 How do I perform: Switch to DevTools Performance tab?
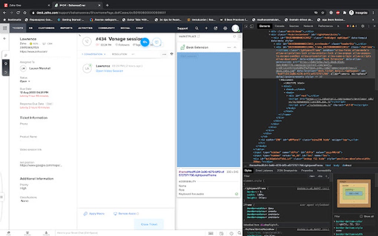(x=325, y=26)
